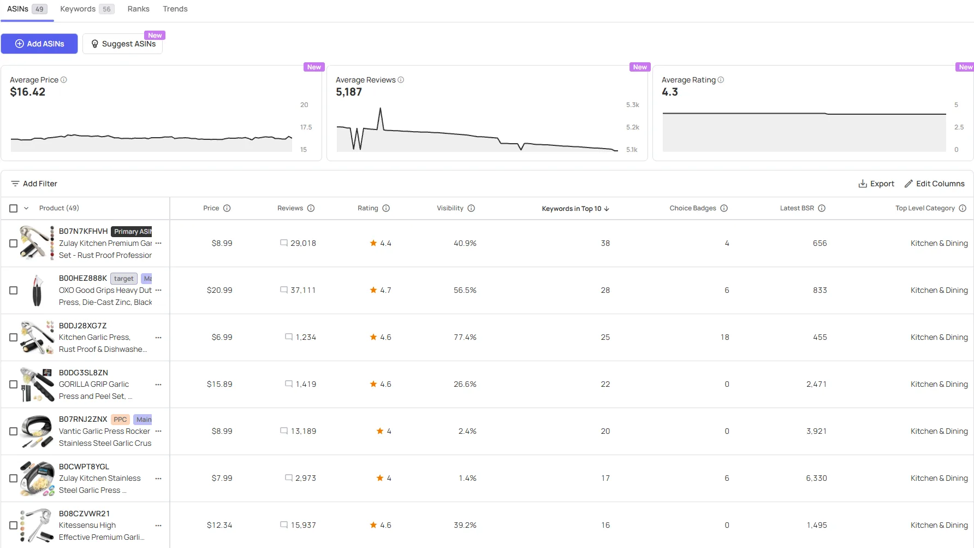The height and width of the screenshot is (548, 974).
Task: Open the three-dot menu for B0CWPT8YGL
Action: coord(158,478)
